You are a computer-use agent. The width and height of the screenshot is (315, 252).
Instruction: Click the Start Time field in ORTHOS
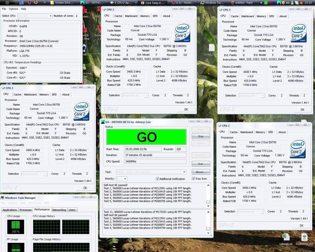pos(143,149)
